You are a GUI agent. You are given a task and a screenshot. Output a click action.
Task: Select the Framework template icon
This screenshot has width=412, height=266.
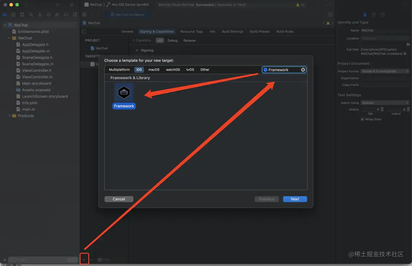(124, 92)
